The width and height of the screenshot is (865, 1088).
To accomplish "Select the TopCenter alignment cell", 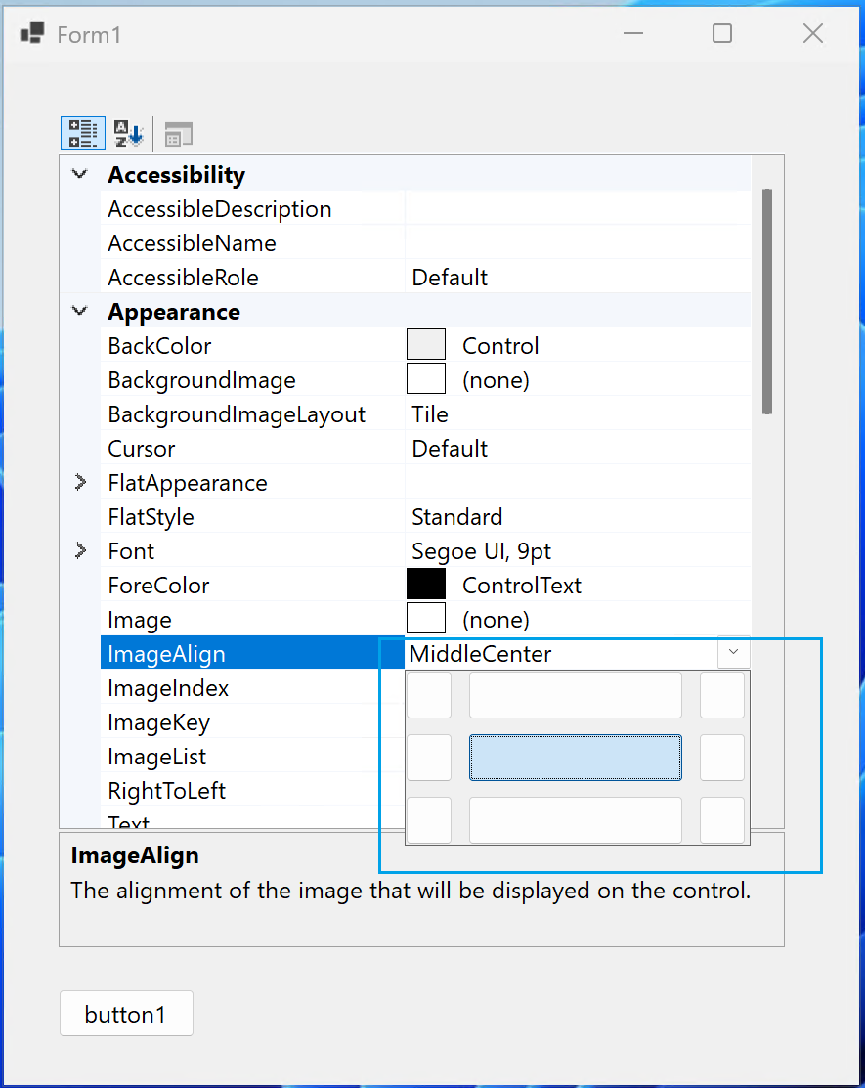I will pos(575,695).
